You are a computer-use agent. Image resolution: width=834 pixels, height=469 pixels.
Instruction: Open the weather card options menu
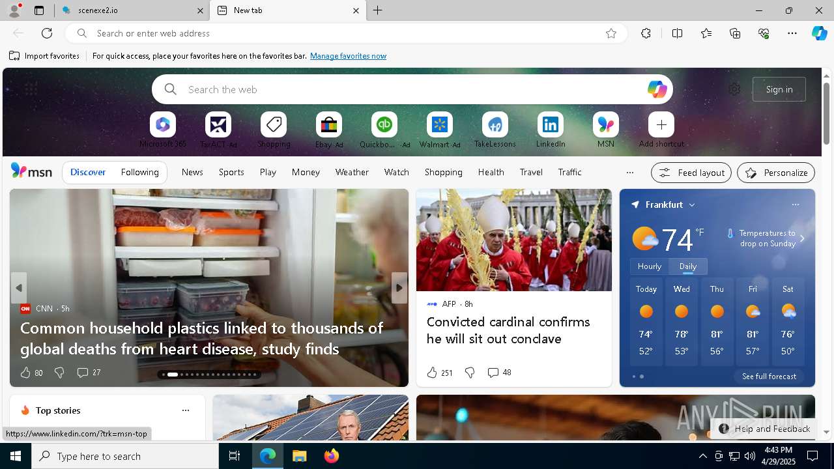pos(796,205)
